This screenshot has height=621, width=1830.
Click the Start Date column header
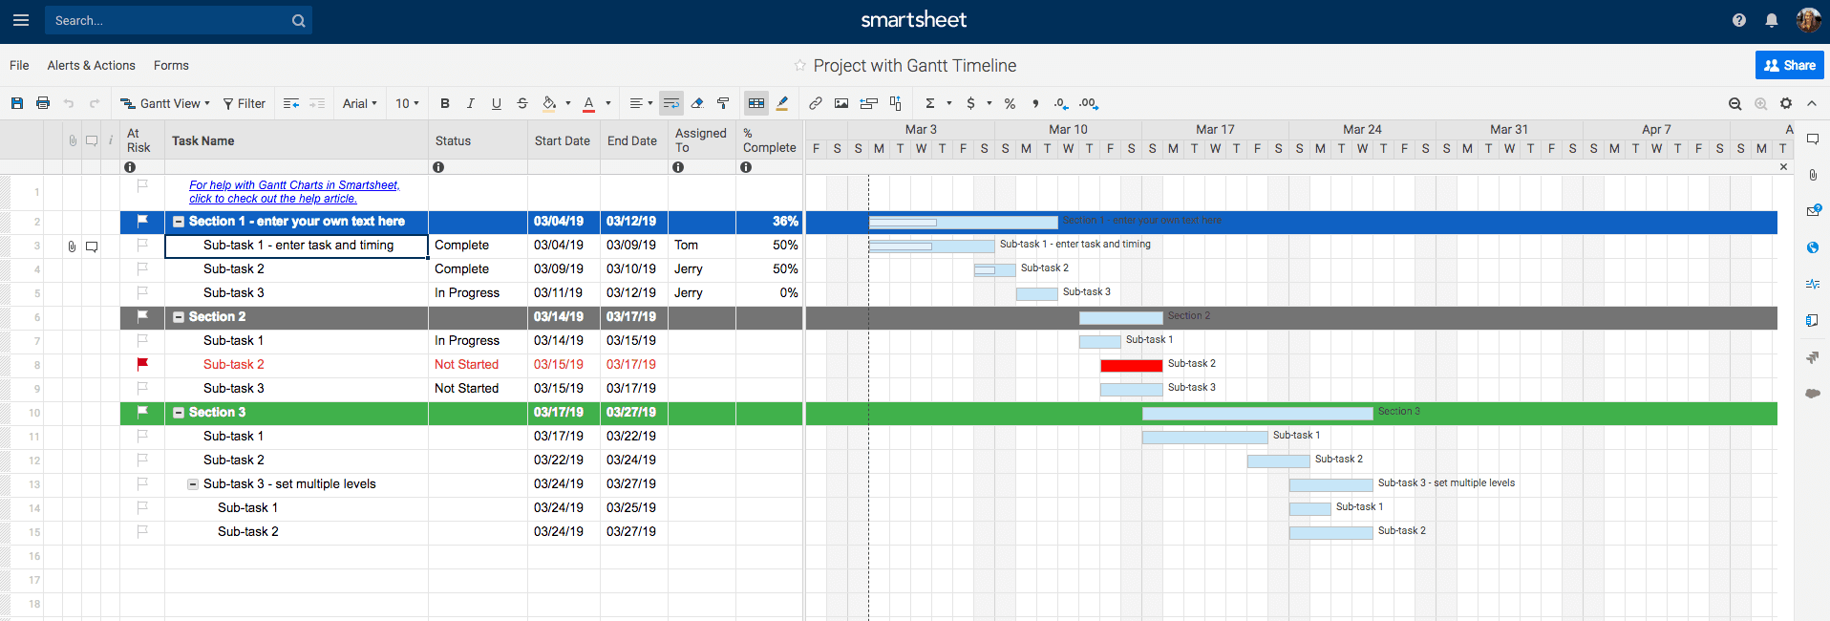(564, 140)
